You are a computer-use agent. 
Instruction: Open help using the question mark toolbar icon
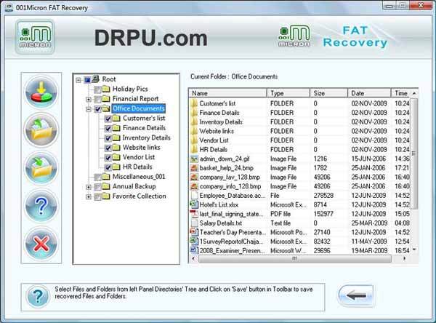tap(41, 206)
